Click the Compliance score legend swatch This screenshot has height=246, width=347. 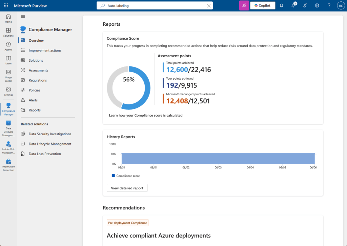(x=113, y=176)
